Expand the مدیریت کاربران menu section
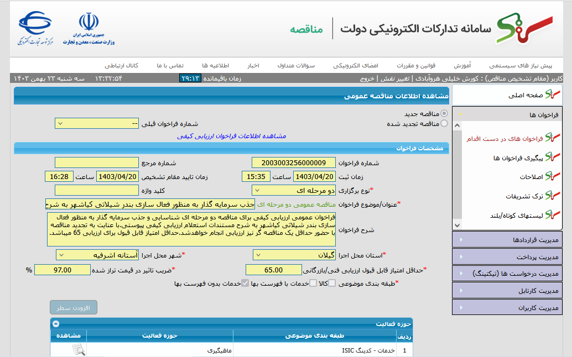Image resolution: width=572 pixels, height=357 pixels. (507, 307)
